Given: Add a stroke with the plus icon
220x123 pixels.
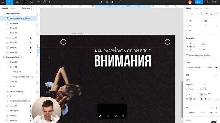Looking at the screenshot, I should 216,120.
